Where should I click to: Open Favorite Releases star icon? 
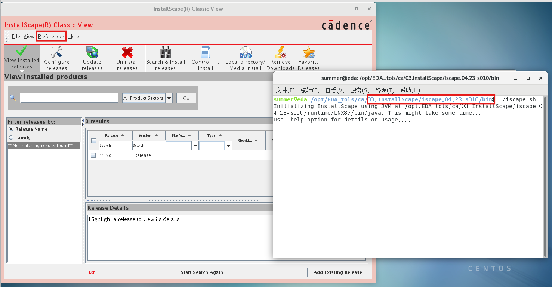(x=308, y=52)
